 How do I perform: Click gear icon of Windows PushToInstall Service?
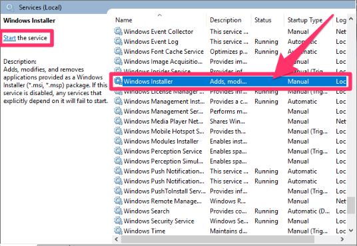click(118, 191)
